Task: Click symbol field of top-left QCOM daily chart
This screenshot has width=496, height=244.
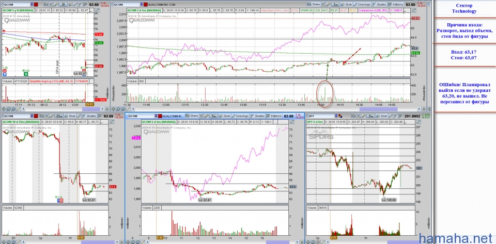Action: [17, 5]
